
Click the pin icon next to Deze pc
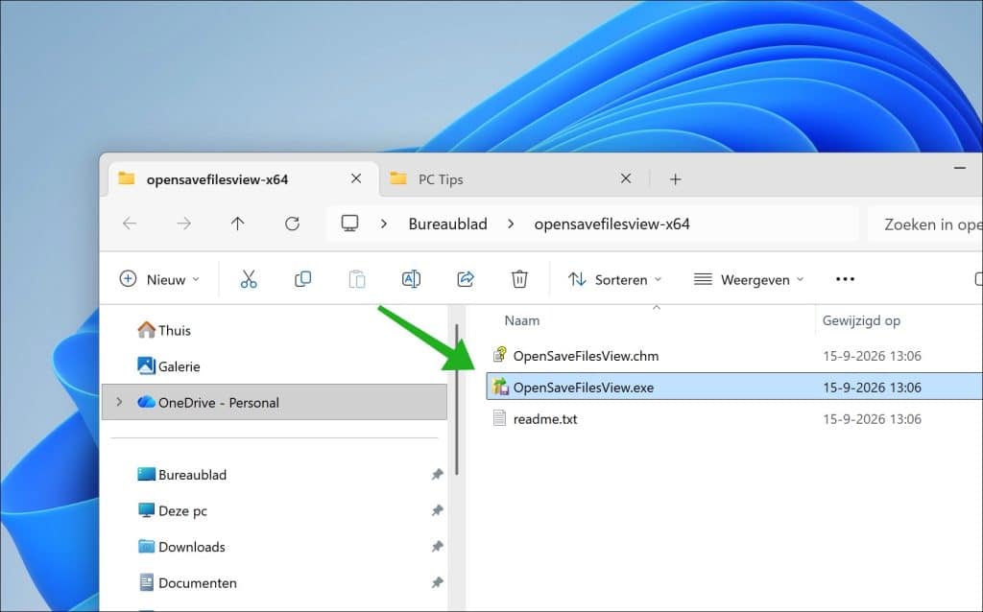[437, 511]
